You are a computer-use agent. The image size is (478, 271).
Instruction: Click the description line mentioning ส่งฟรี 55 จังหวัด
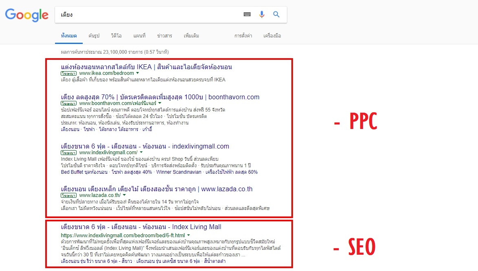pos(143,110)
